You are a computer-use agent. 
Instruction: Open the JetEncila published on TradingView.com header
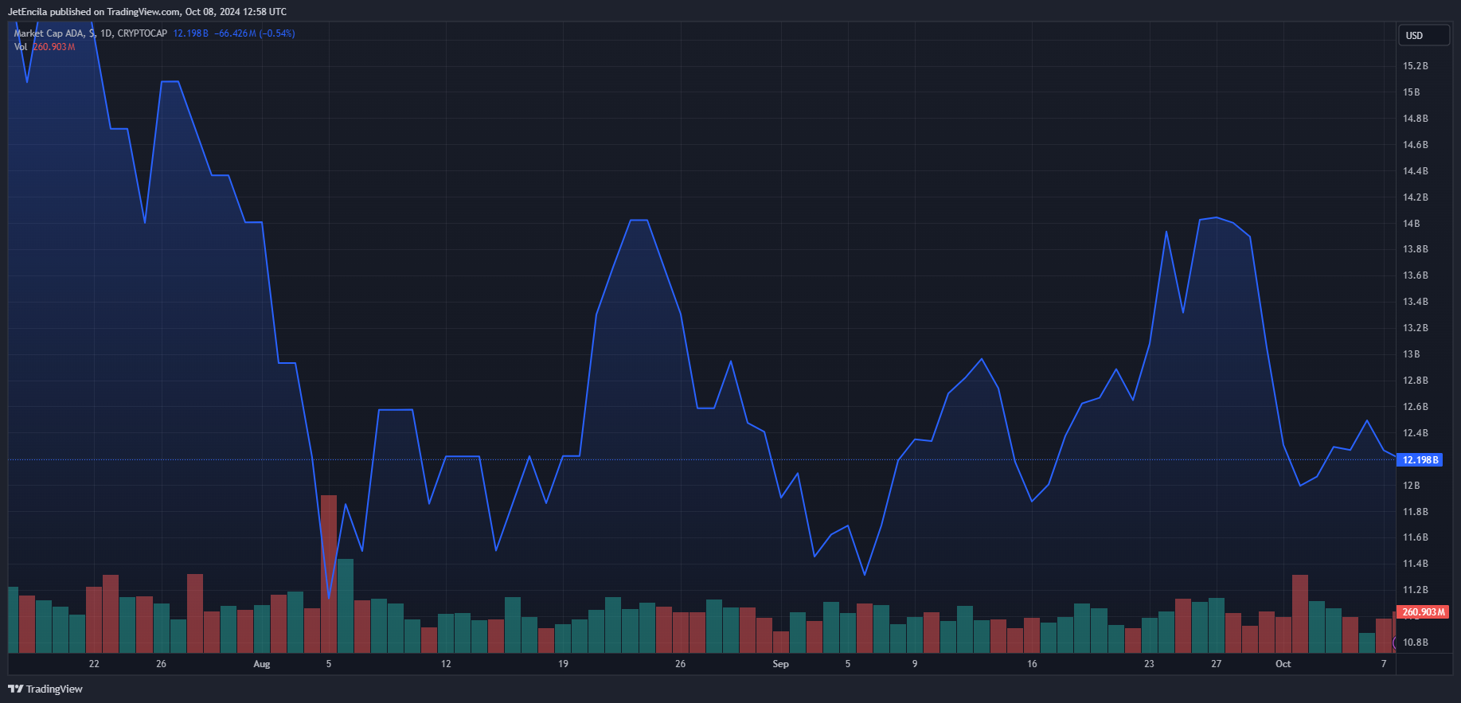147,12
